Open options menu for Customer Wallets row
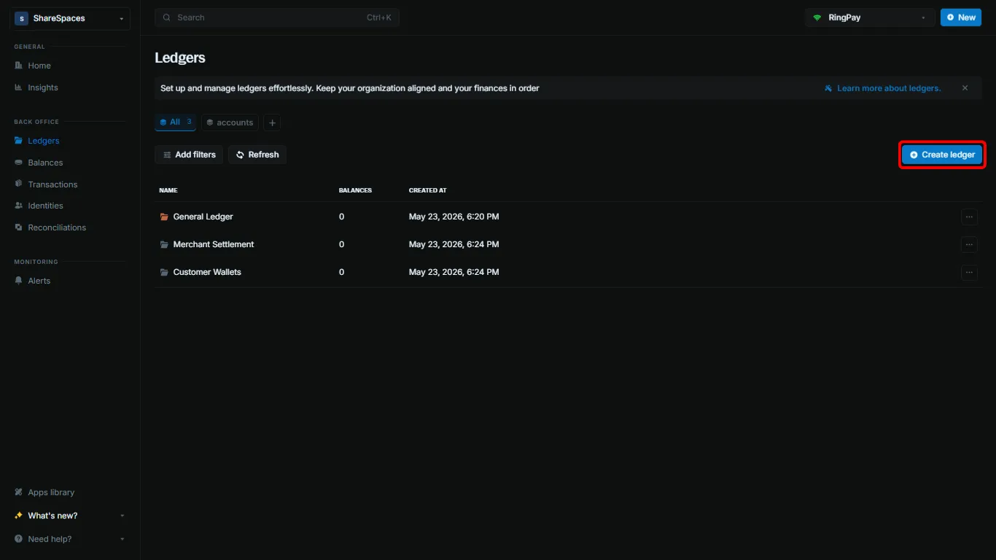This screenshot has height=560, width=996. (x=969, y=272)
